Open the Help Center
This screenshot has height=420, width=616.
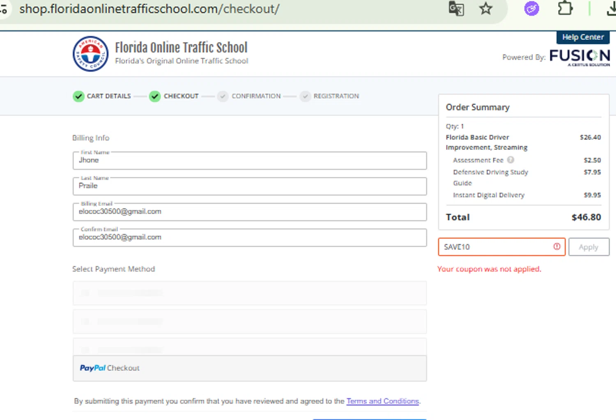point(583,37)
